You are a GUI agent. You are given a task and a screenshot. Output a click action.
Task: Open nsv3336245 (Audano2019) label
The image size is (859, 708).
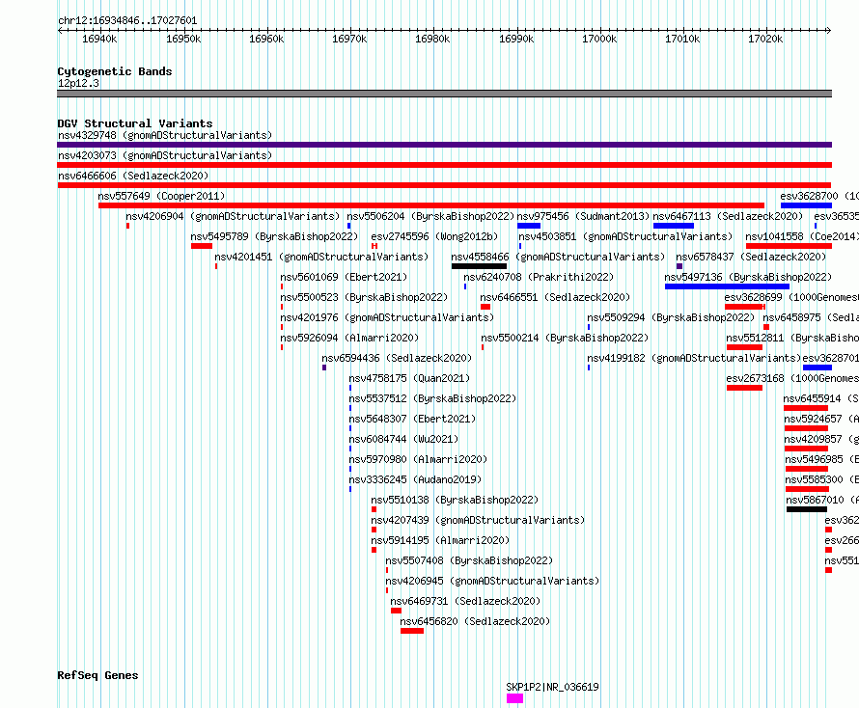tap(415, 479)
